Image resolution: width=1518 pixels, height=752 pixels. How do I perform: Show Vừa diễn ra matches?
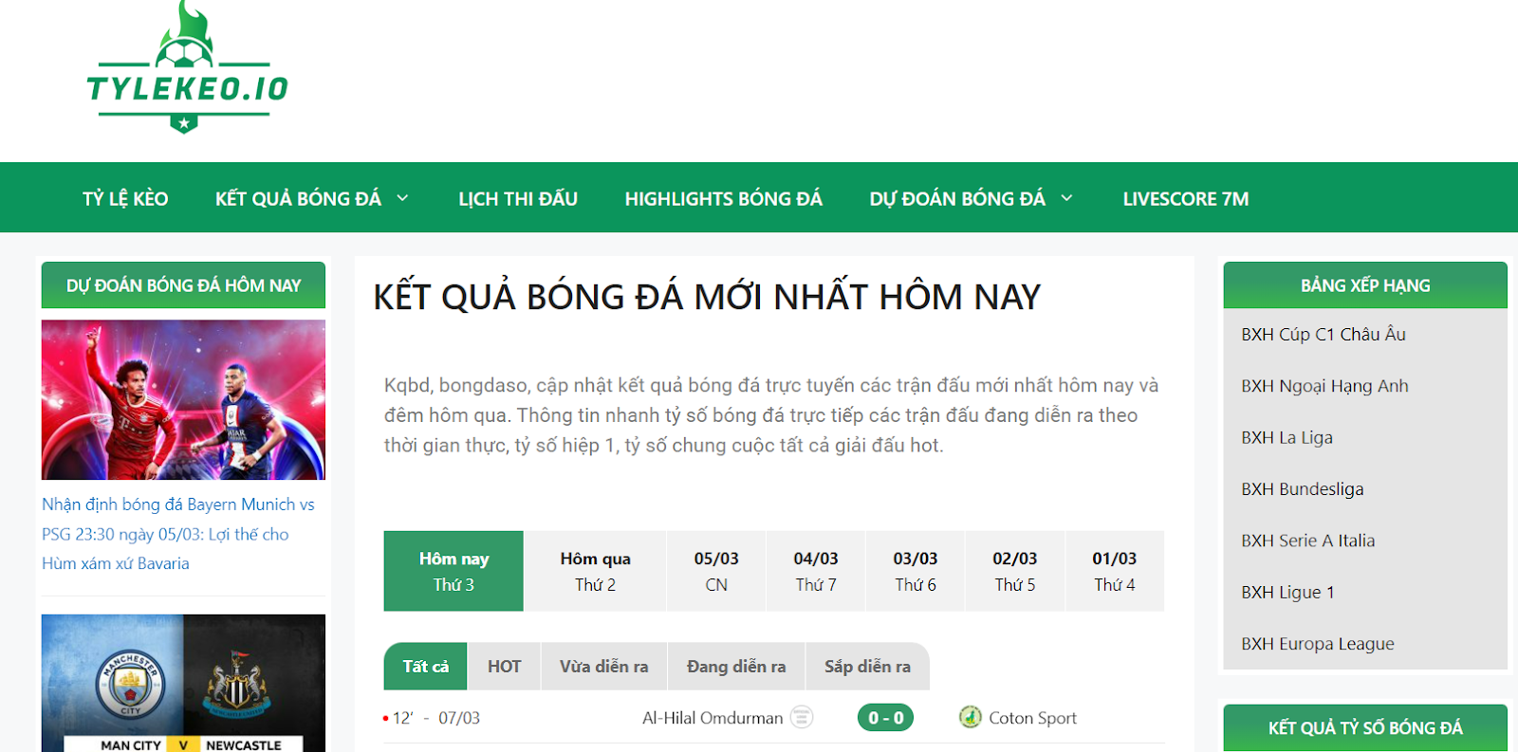click(x=604, y=666)
